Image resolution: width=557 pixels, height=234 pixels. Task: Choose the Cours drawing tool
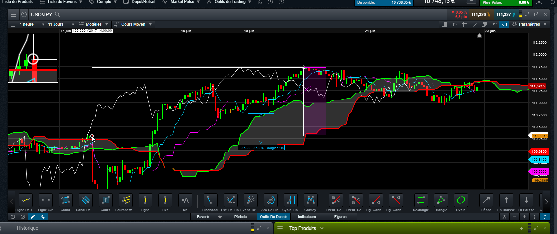pos(106,200)
